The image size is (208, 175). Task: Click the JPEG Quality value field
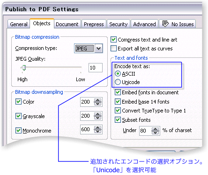pos(96,68)
